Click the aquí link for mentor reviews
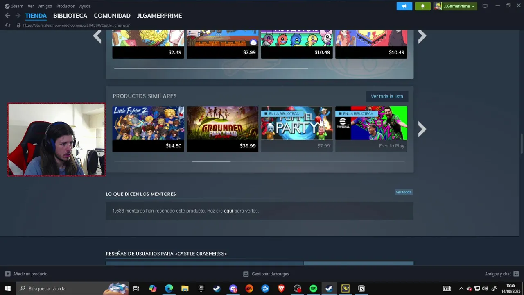 point(228,211)
